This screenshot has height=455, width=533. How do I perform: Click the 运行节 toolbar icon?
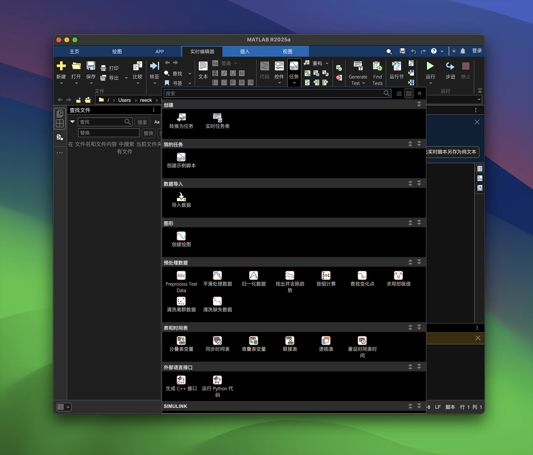coord(396,66)
